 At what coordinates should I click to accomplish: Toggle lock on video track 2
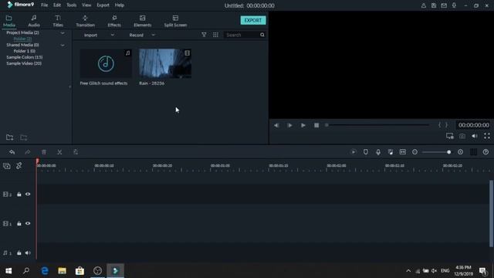coord(19,194)
